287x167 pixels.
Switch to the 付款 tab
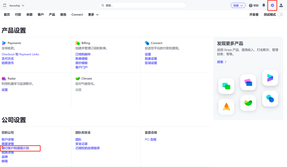pos(18,15)
